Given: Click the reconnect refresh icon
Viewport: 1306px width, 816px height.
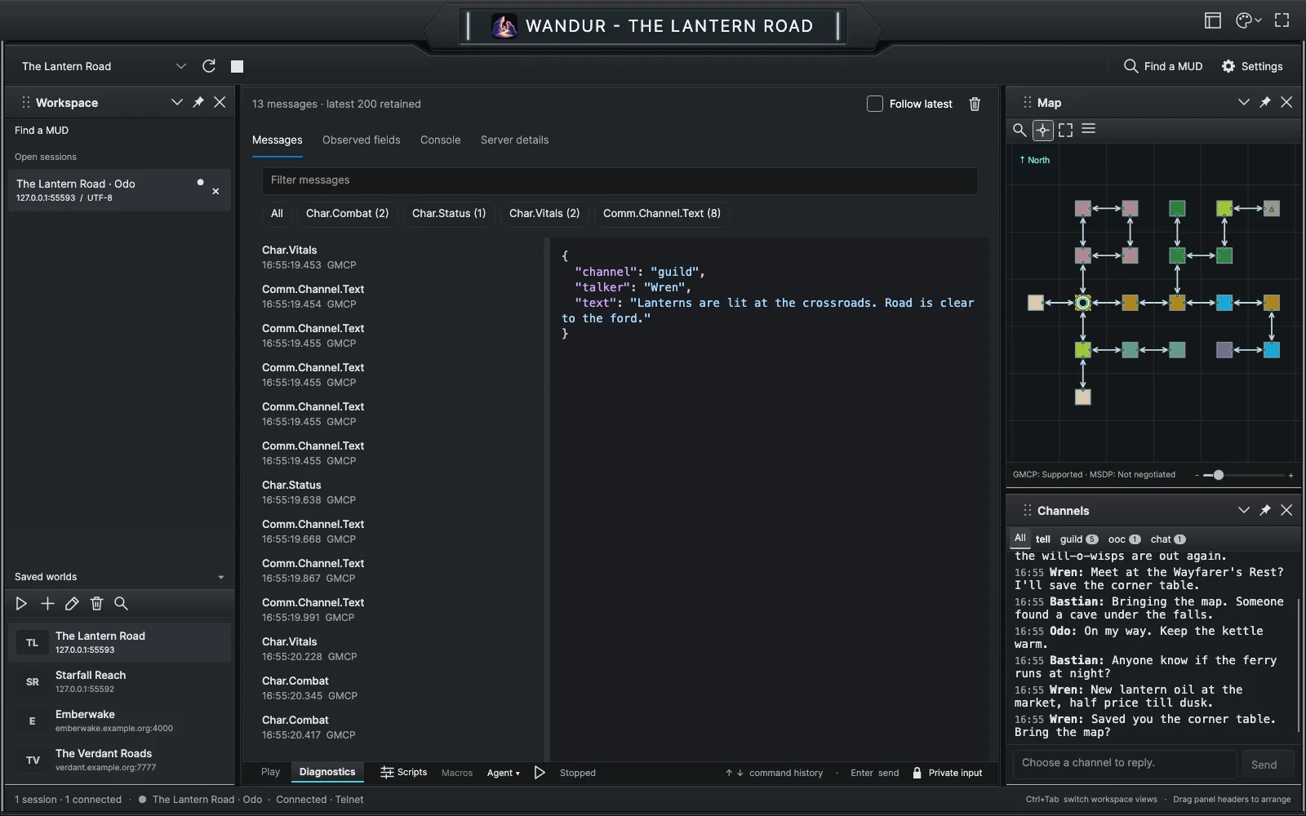Looking at the screenshot, I should tap(209, 66).
